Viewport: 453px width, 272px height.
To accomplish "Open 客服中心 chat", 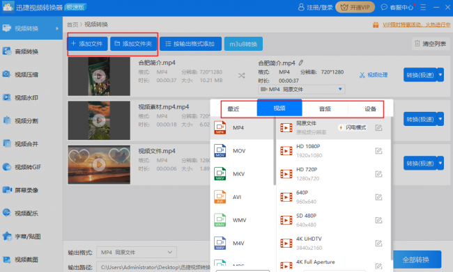I will pos(398,7).
